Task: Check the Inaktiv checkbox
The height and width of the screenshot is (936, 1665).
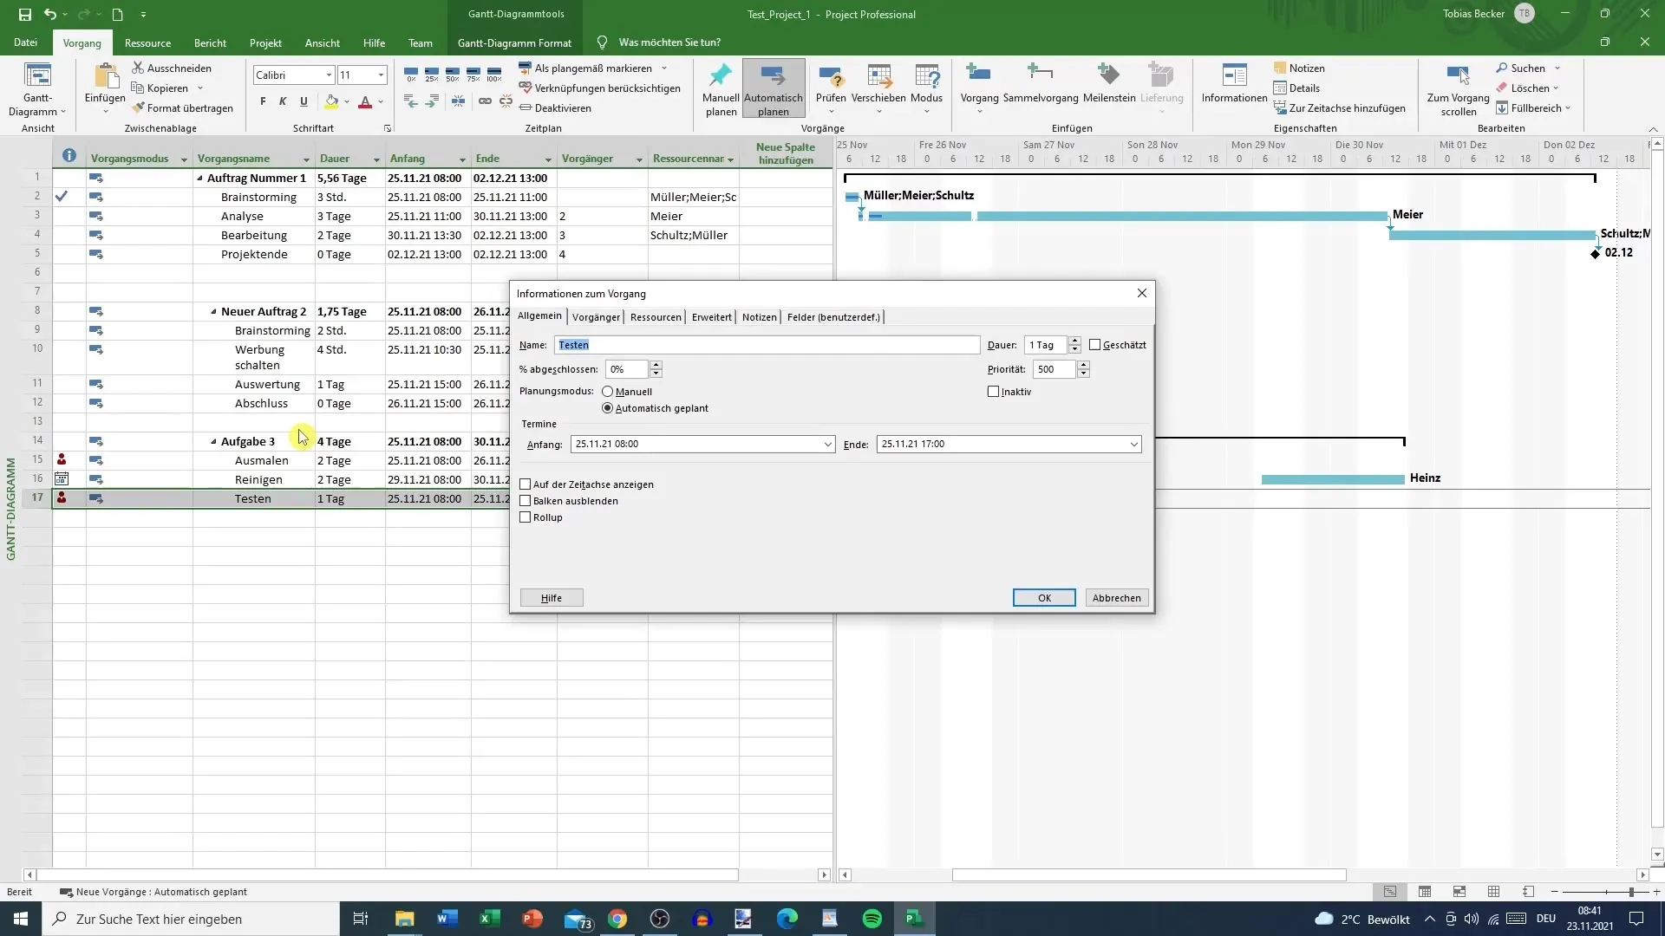Action: tap(994, 392)
